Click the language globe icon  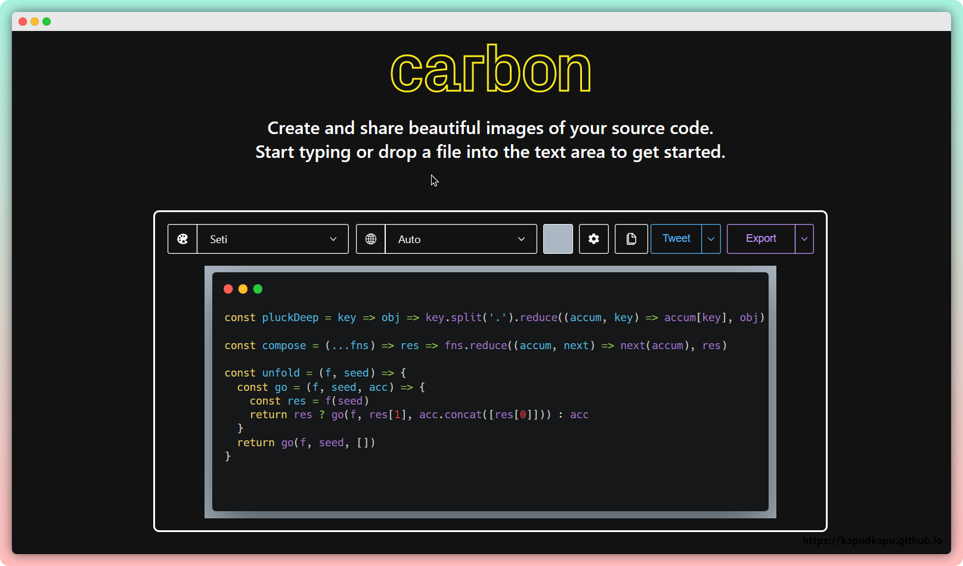pyautogui.click(x=371, y=239)
